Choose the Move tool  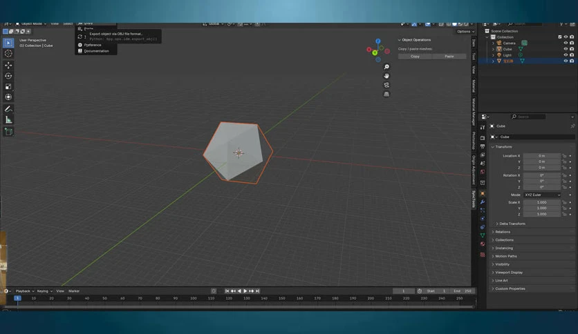[x=8, y=66]
